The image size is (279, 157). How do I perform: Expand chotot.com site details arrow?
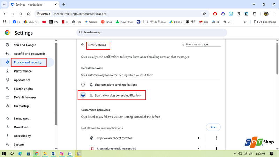tap(199, 138)
